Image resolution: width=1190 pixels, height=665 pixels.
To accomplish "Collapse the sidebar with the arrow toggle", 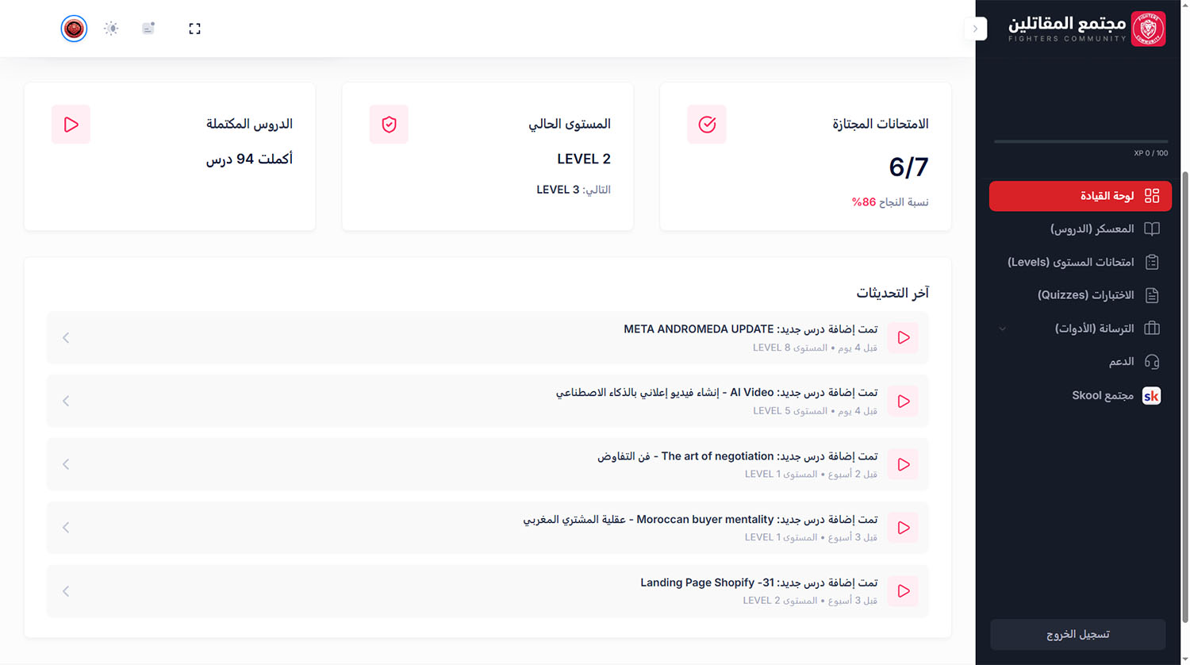I will [976, 29].
